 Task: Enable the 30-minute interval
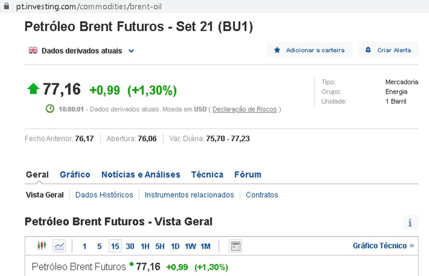(130, 245)
